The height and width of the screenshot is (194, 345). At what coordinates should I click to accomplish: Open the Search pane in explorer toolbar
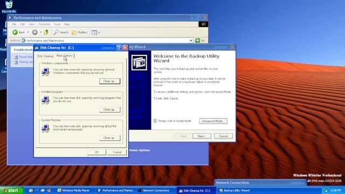(61, 32)
